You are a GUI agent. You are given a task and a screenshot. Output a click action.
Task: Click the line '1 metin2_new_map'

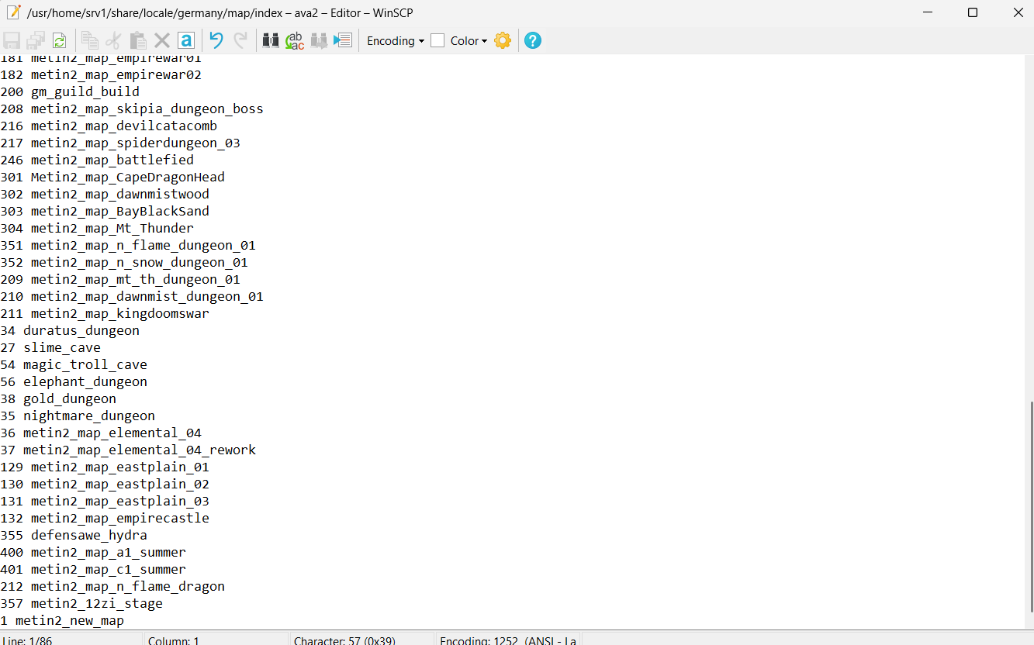[x=62, y=620]
